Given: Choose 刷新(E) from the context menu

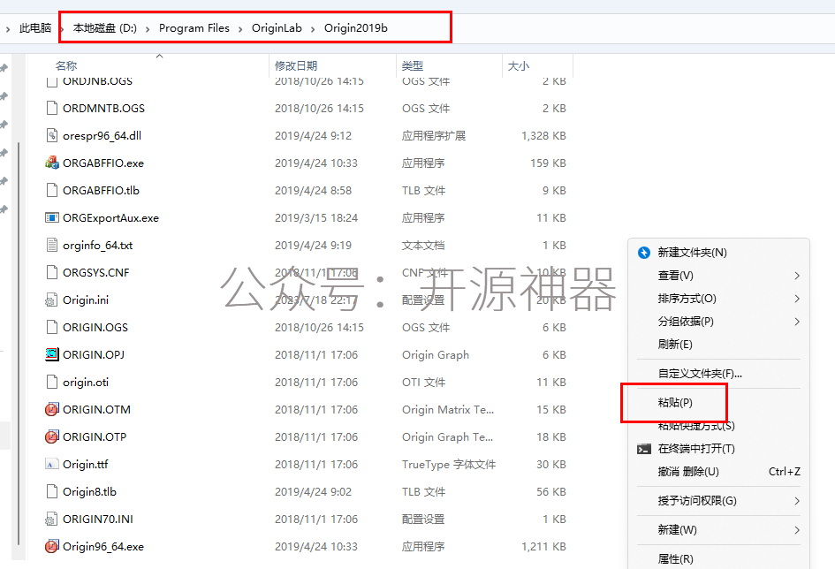Looking at the screenshot, I should [x=675, y=344].
